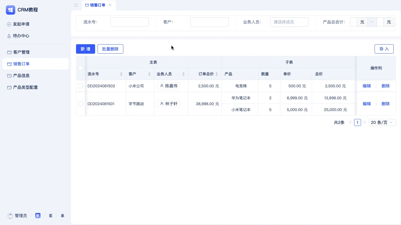401x225 pixels.
Task: Click the plus icon beside 发起申请
Action: coord(9,24)
